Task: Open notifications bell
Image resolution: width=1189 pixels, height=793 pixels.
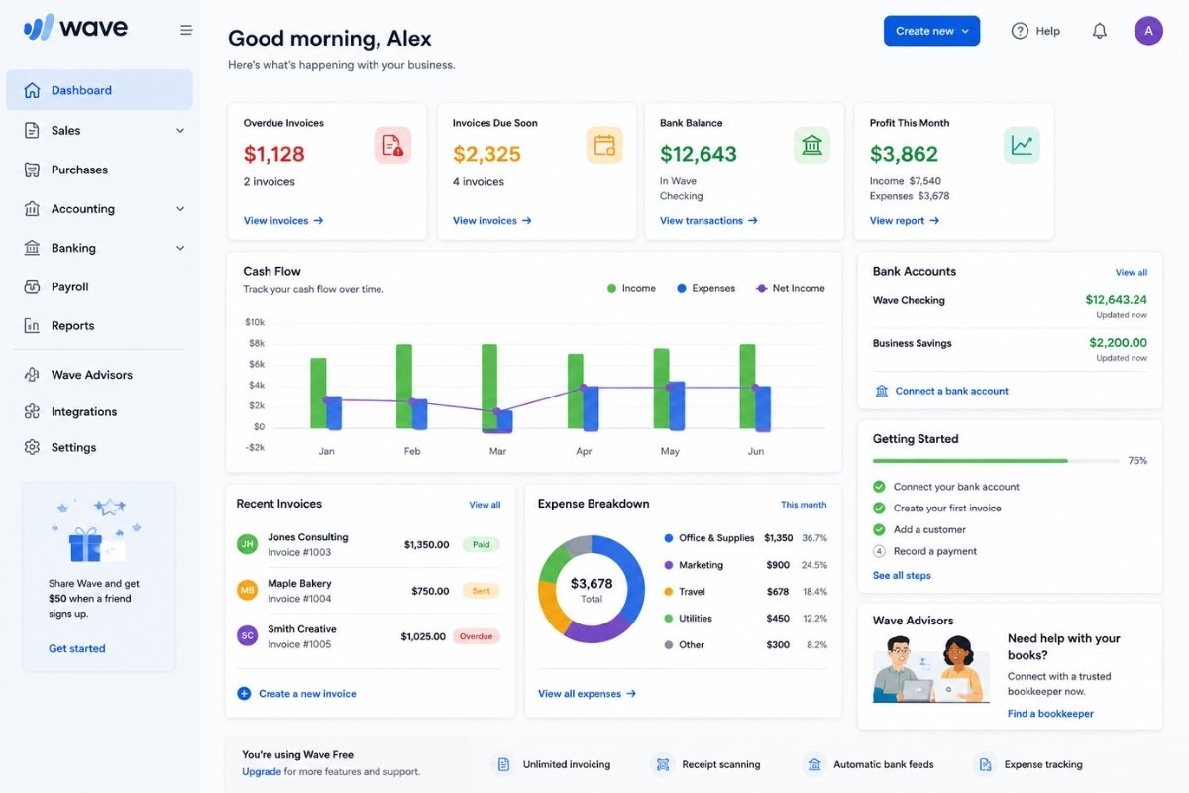Action: pos(1099,31)
